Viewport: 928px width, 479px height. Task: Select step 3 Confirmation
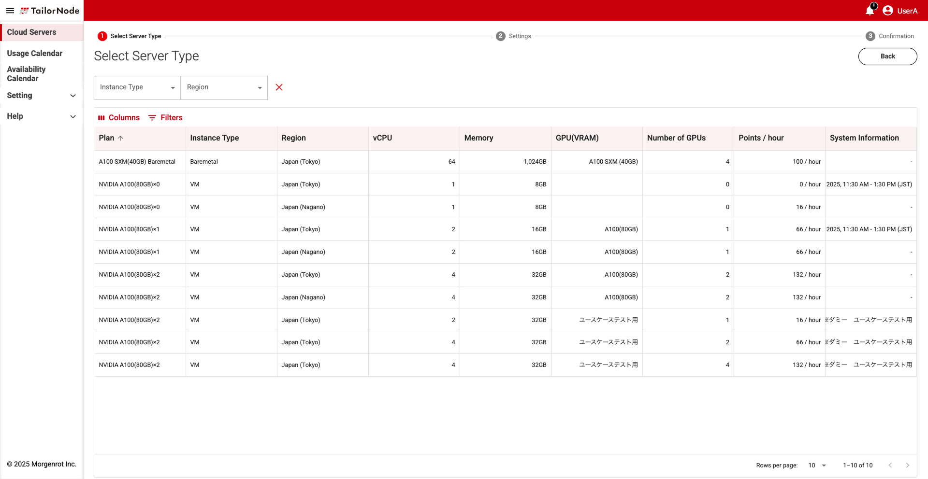tap(890, 36)
